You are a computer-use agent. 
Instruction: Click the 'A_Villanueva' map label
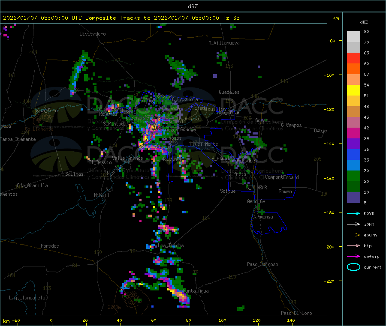coord(224,43)
